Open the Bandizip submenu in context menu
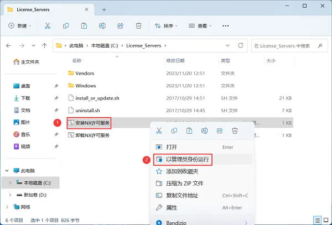This screenshot has width=332, height=225. point(202,222)
